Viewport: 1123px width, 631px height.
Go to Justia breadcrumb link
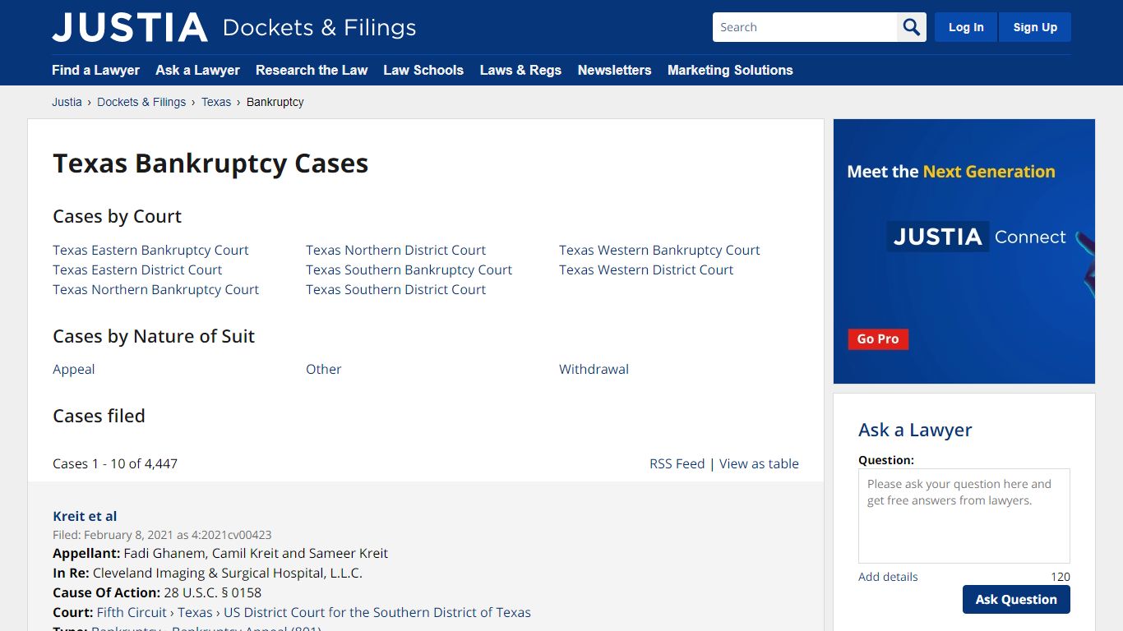[x=67, y=102]
